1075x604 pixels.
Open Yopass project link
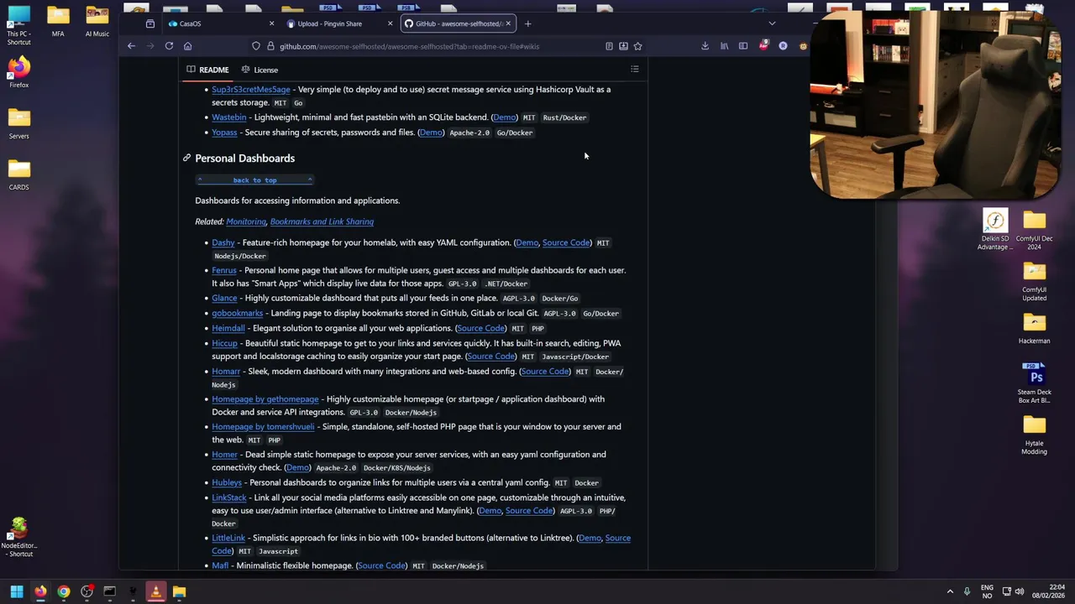[x=224, y=132]
